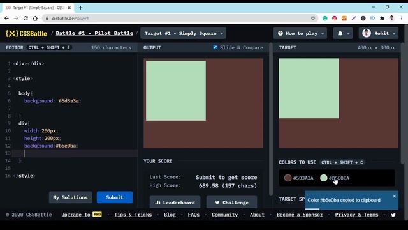
Task: Click the notifications bell icon
Action: pos(340,33)
